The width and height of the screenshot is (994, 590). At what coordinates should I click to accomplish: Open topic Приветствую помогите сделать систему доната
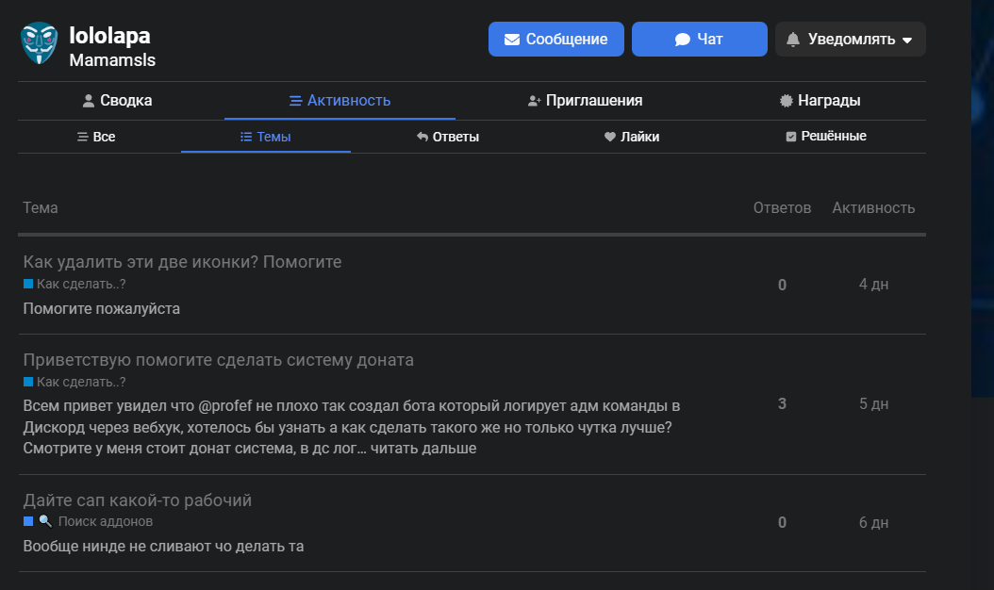point(219,360)
